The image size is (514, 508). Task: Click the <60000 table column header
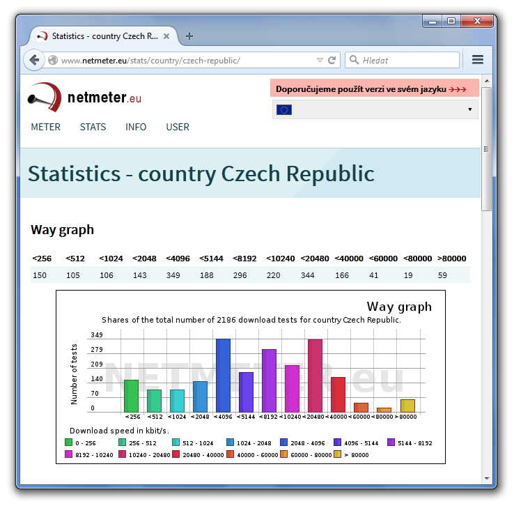[x=383, y=259]
